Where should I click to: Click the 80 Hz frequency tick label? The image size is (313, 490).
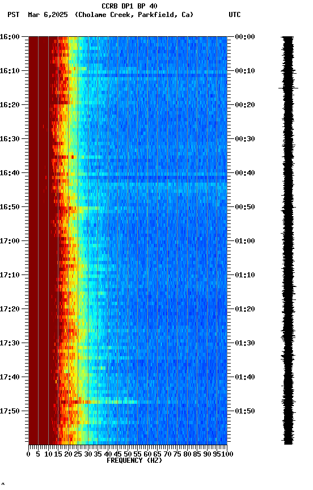(187, 454)
